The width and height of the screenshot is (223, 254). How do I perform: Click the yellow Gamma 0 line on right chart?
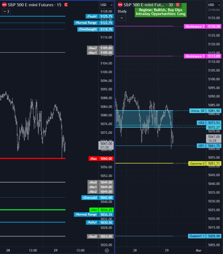[x=144, y=163]
